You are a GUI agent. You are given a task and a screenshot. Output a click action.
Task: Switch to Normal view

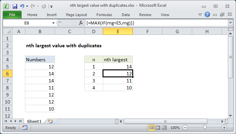[151, 128]
